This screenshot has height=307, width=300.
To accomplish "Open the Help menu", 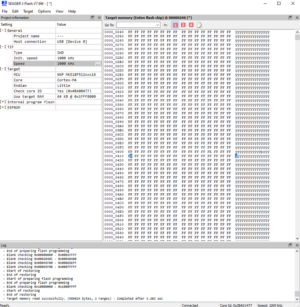I will point(72,11).
